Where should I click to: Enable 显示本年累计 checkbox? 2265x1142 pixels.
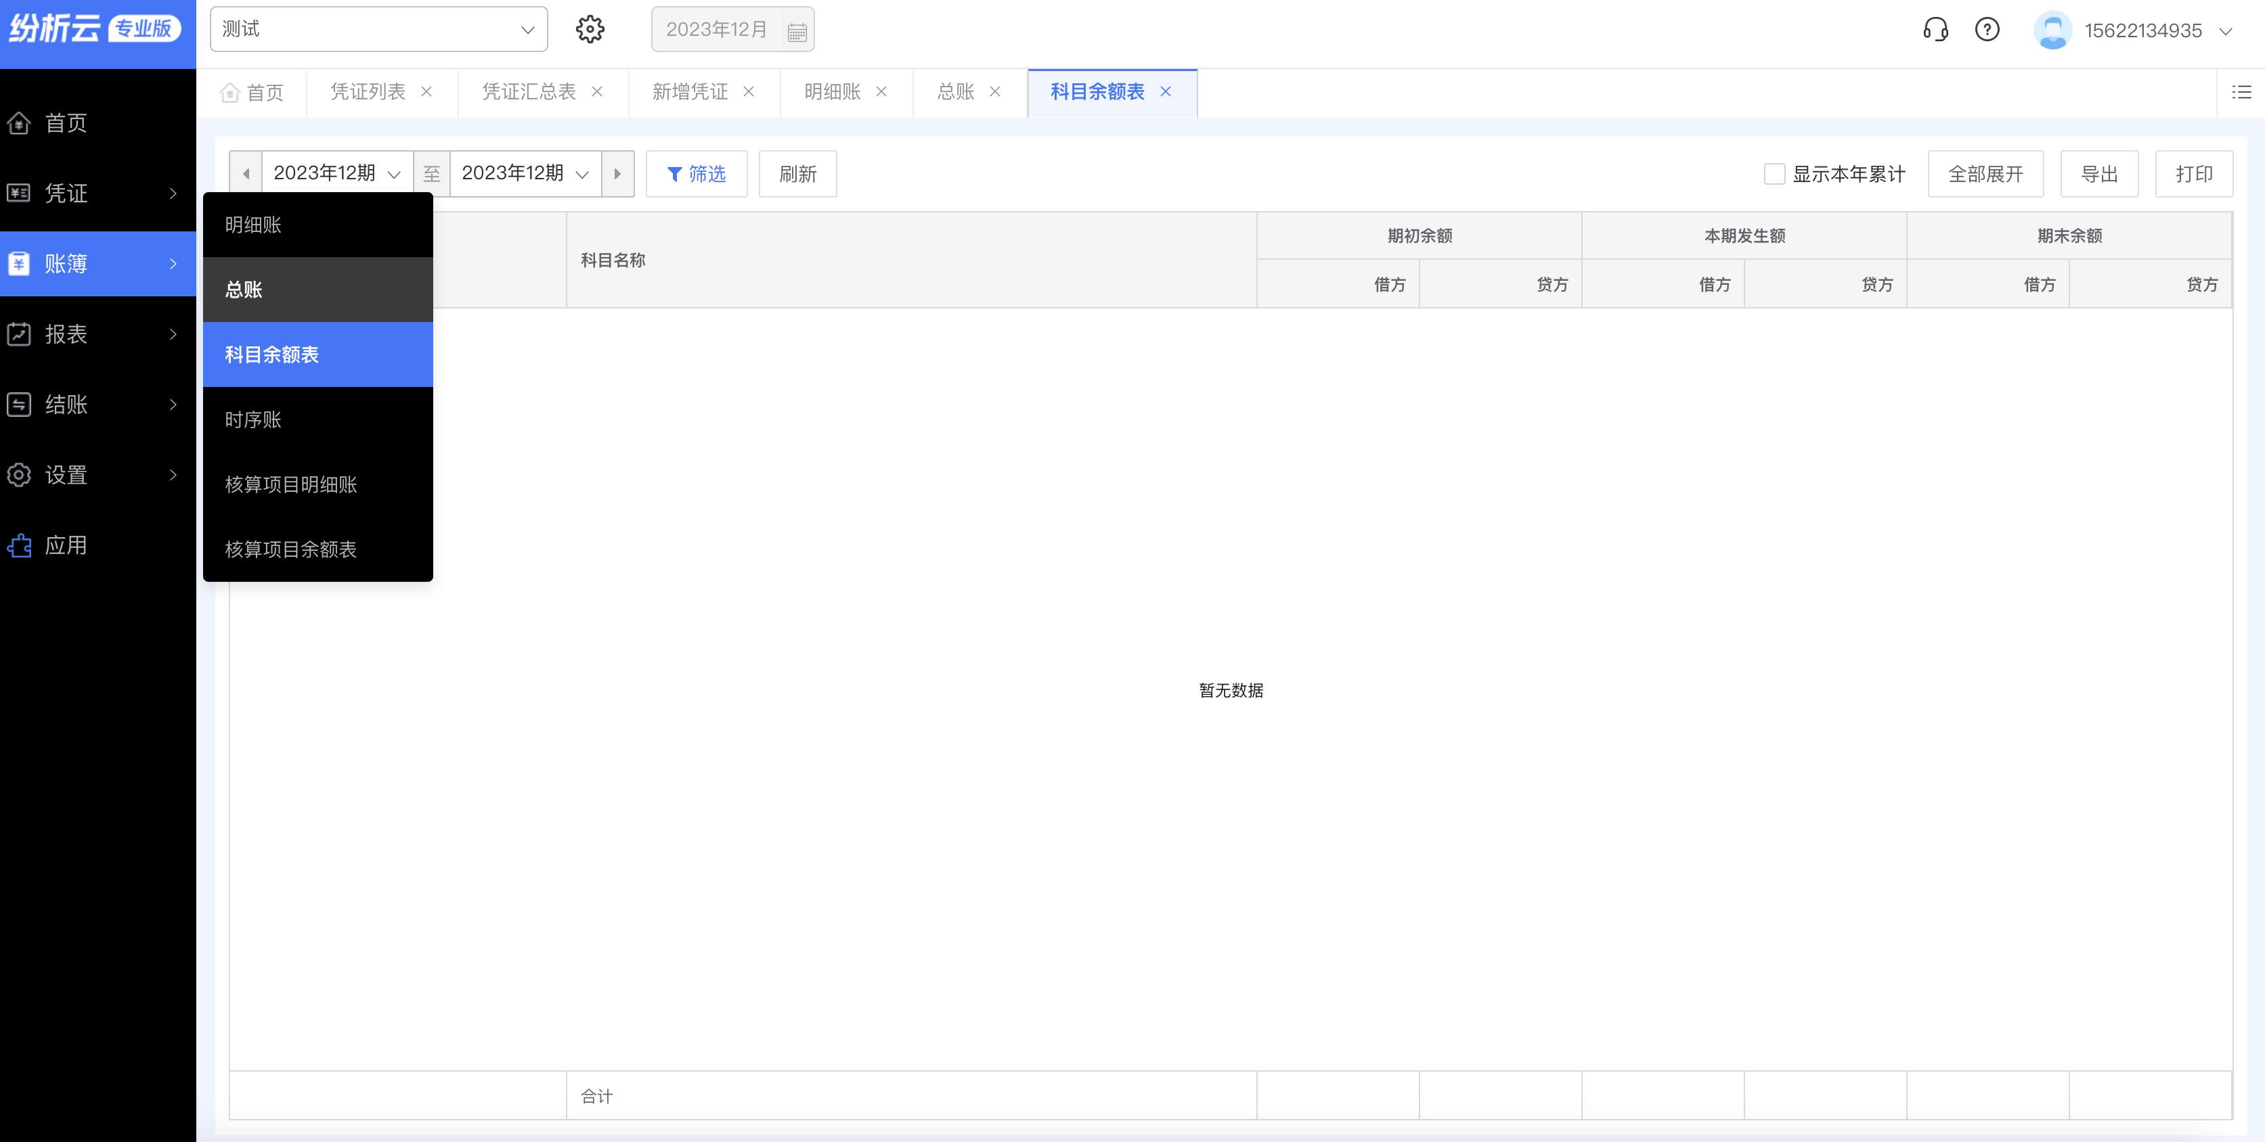coord(1774,174)
